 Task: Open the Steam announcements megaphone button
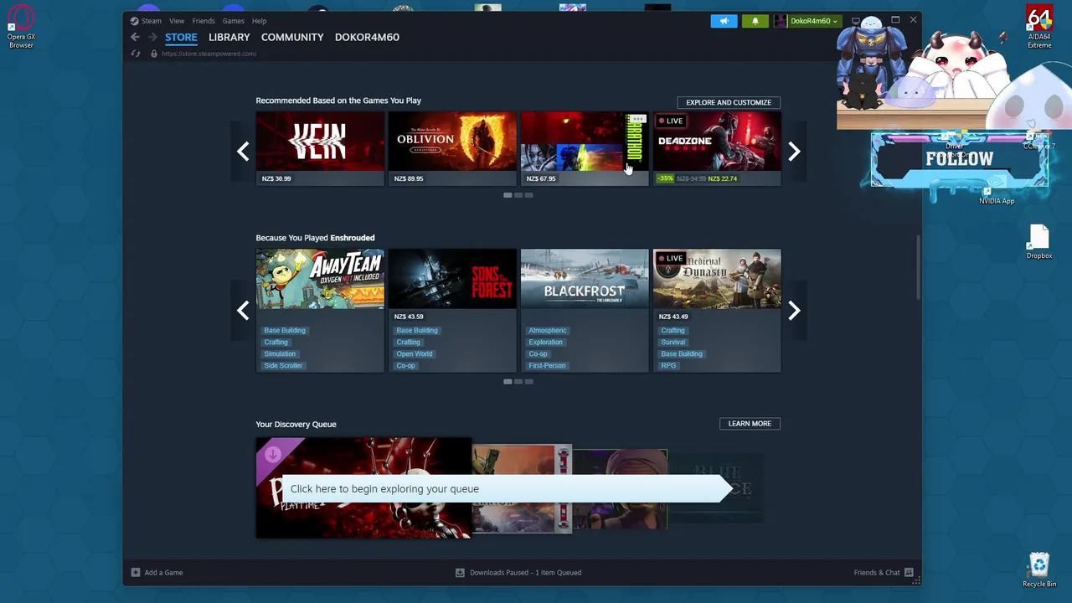point(724,21)
